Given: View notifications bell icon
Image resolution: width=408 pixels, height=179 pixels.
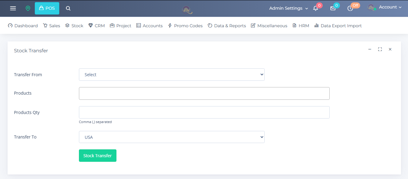Looking at the screenshot, I should 315,8.
